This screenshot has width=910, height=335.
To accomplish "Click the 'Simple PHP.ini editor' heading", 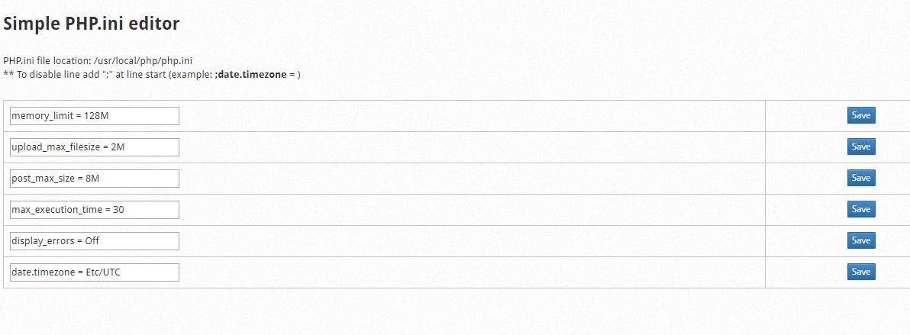I will 92,24.
